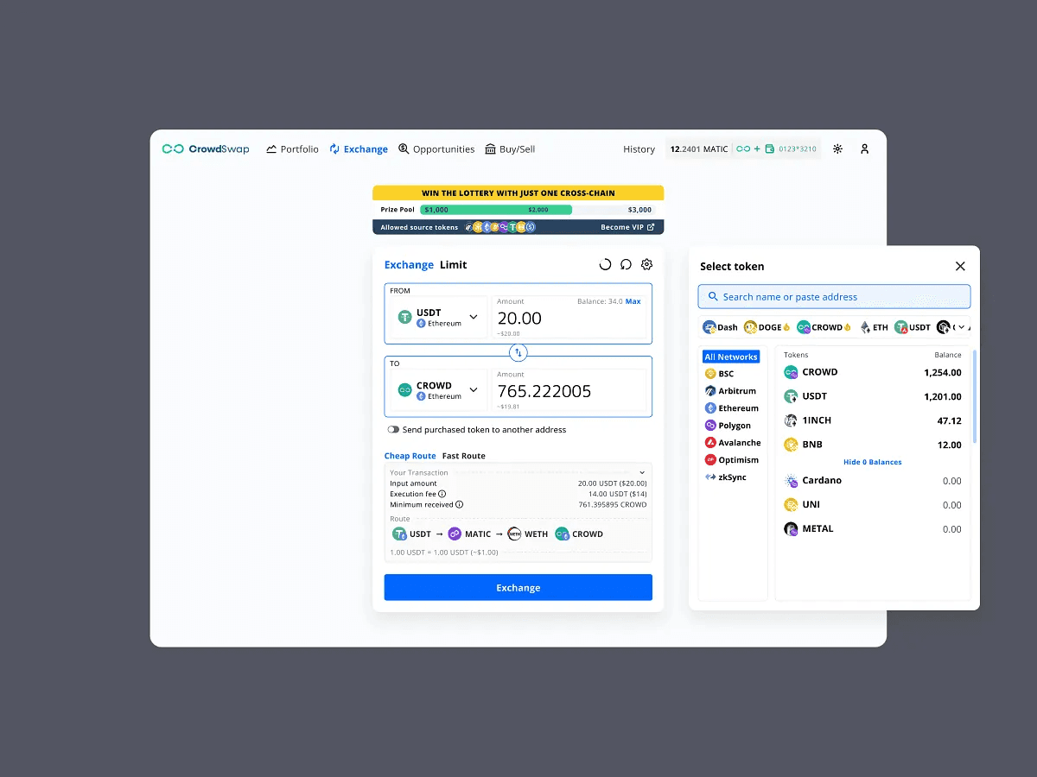
Task: Close the Select token panel
Action: [960, 267]
